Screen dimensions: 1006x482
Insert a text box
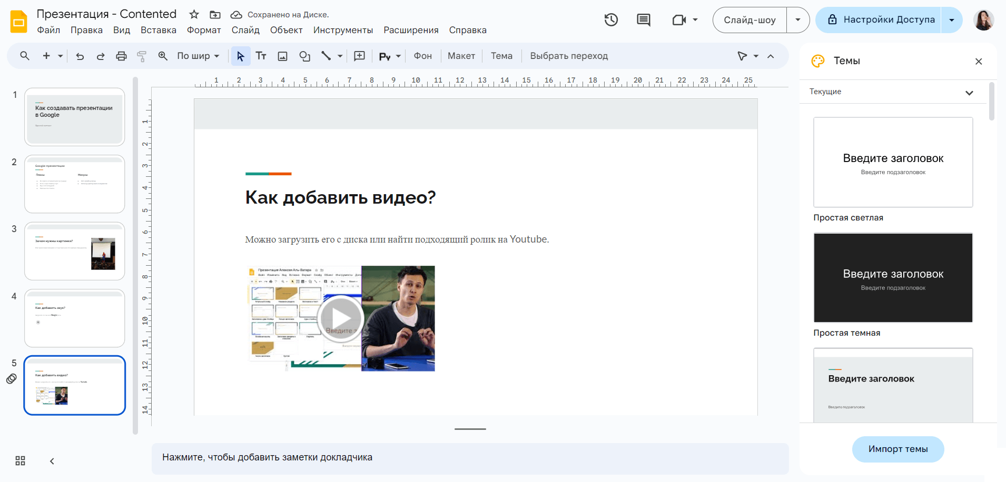[261, 56]
